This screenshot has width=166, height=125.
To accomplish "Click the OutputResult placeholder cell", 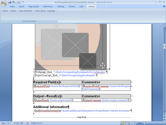I will click(57, 100).
